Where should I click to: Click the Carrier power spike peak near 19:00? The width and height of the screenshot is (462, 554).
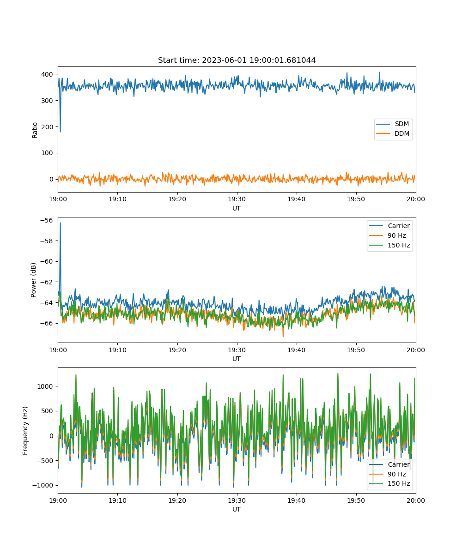(60, 223)
